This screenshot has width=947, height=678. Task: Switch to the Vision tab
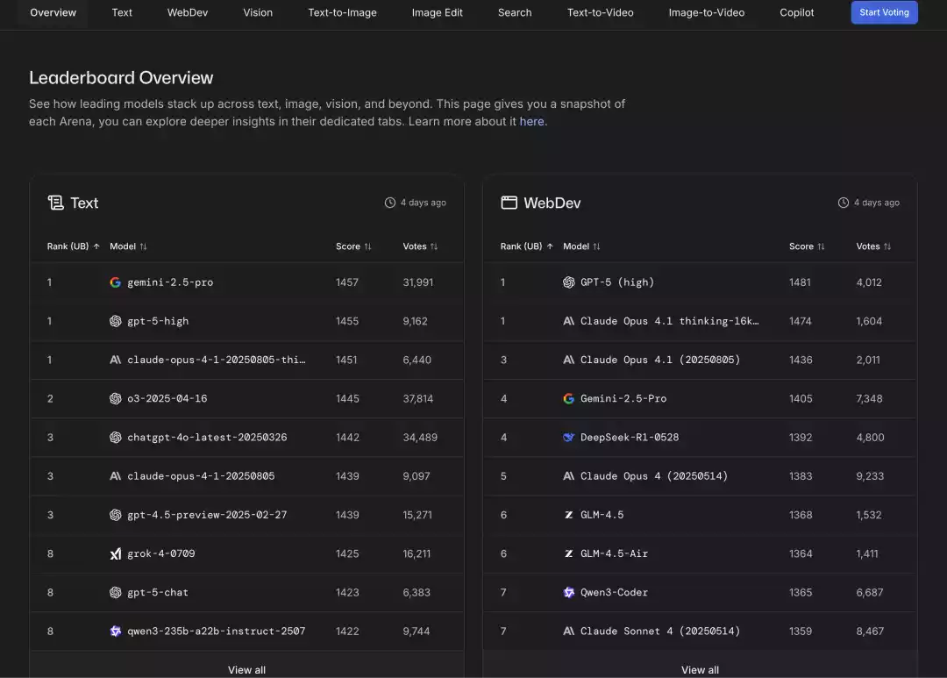click(258, 12)
